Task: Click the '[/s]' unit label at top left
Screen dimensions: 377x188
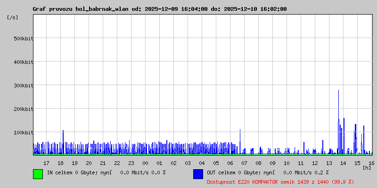Action: pyautogui.click(x=13, y=17)
